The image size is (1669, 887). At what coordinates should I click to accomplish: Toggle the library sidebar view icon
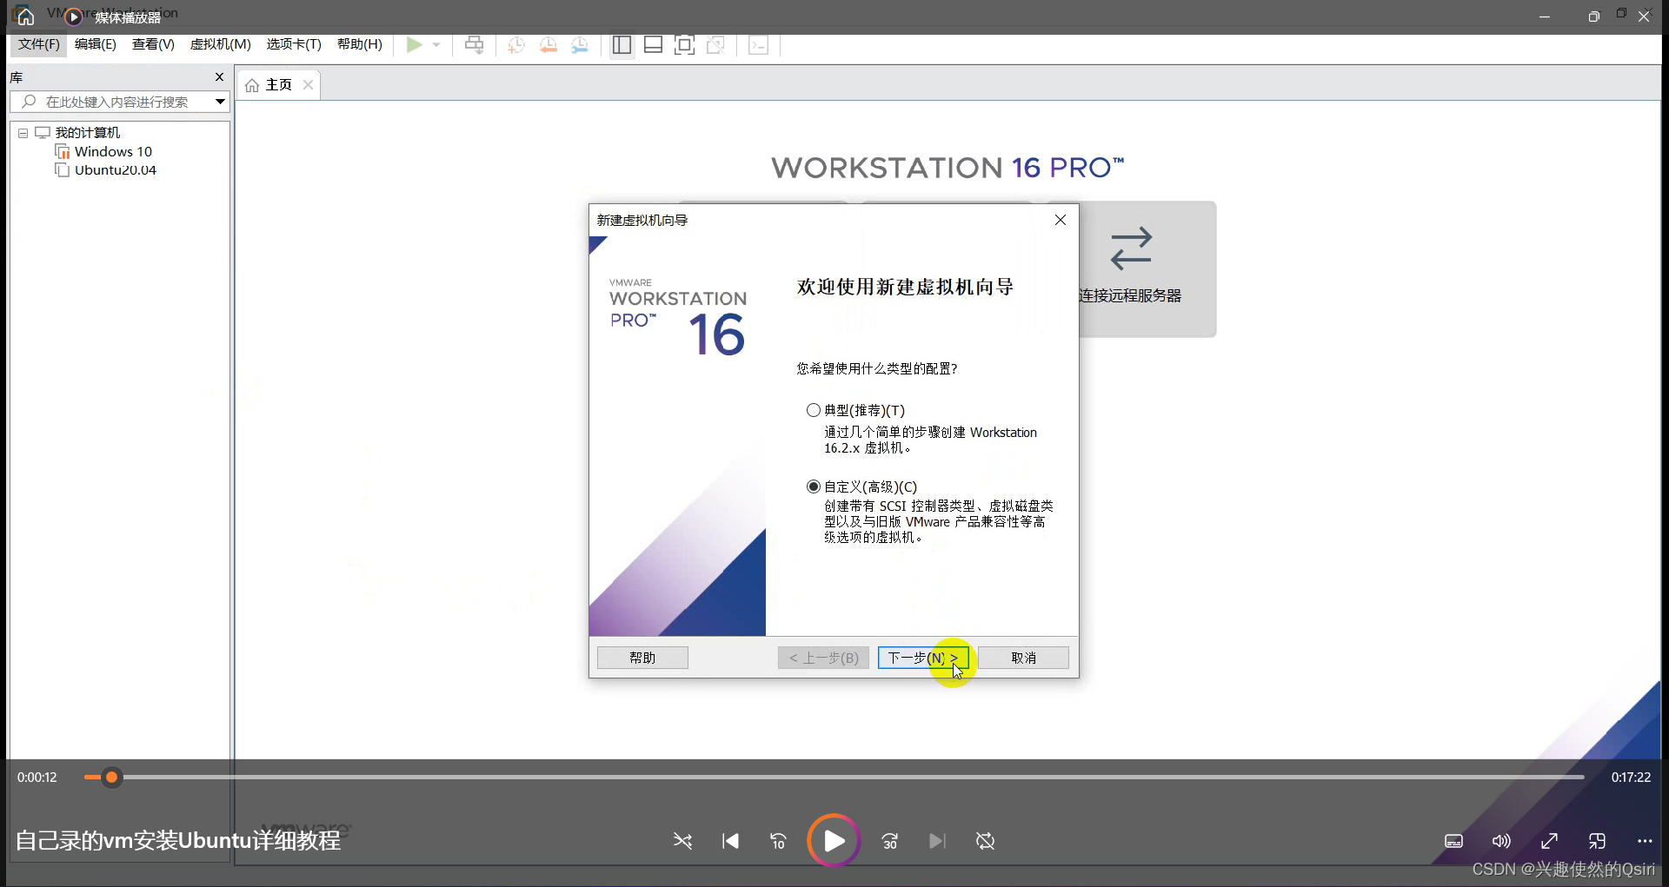[x=622, y=44]
